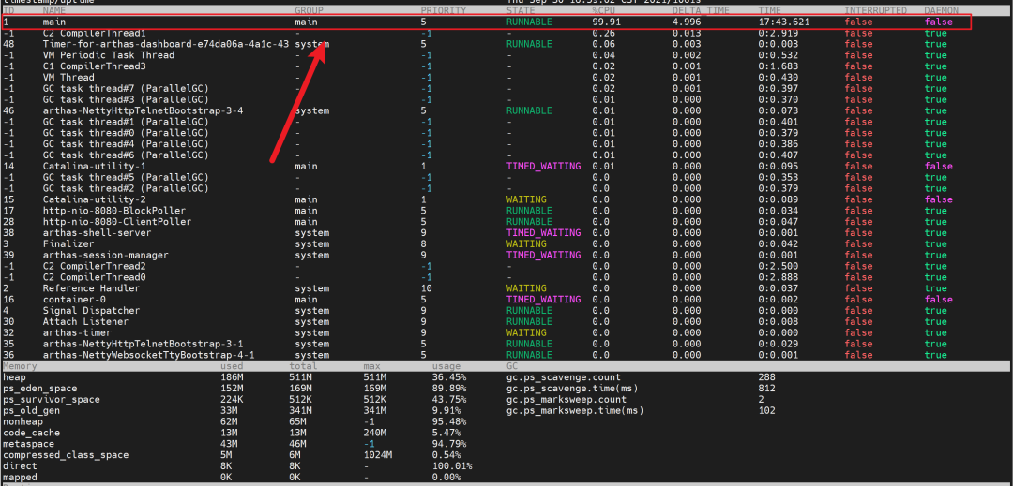Click the arthas-NettyHttpTelnetBootstrap-3-4 thread name

coord(143,110)
